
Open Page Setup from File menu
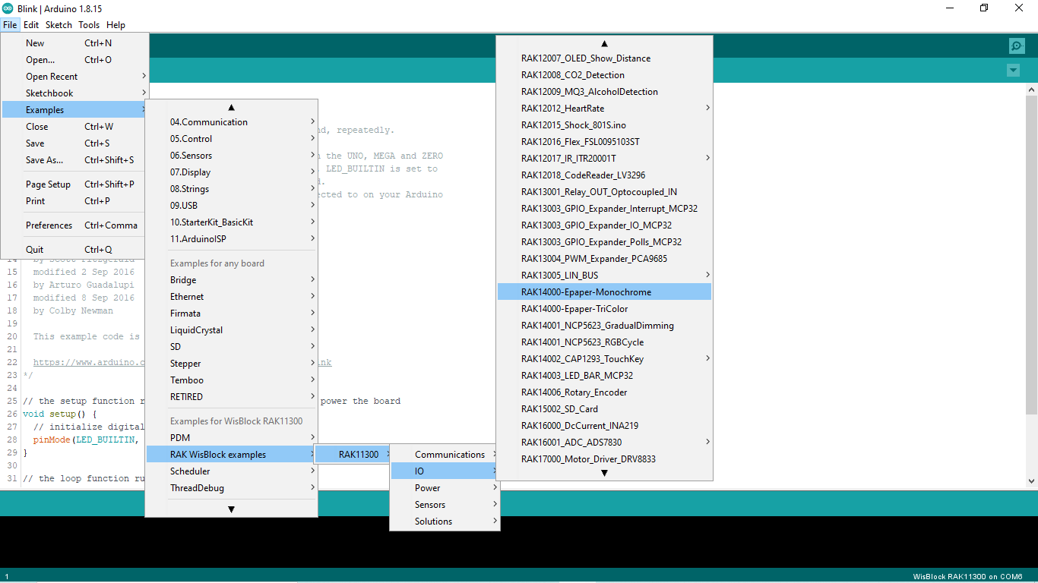click(x=74, y=184)
